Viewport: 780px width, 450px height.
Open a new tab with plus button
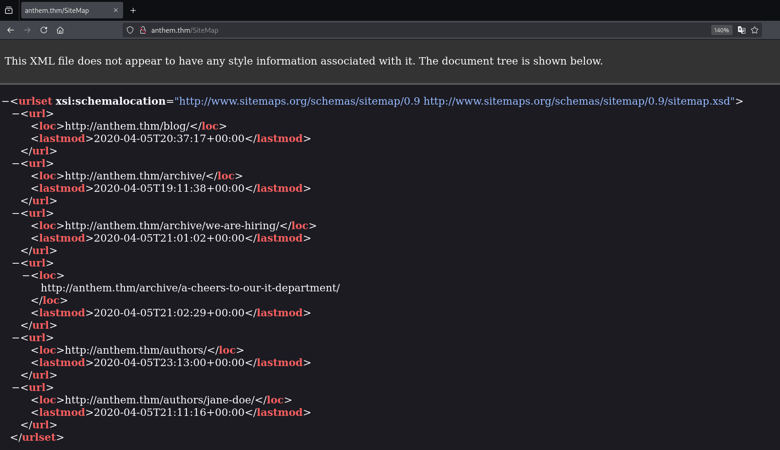(133, 10)
